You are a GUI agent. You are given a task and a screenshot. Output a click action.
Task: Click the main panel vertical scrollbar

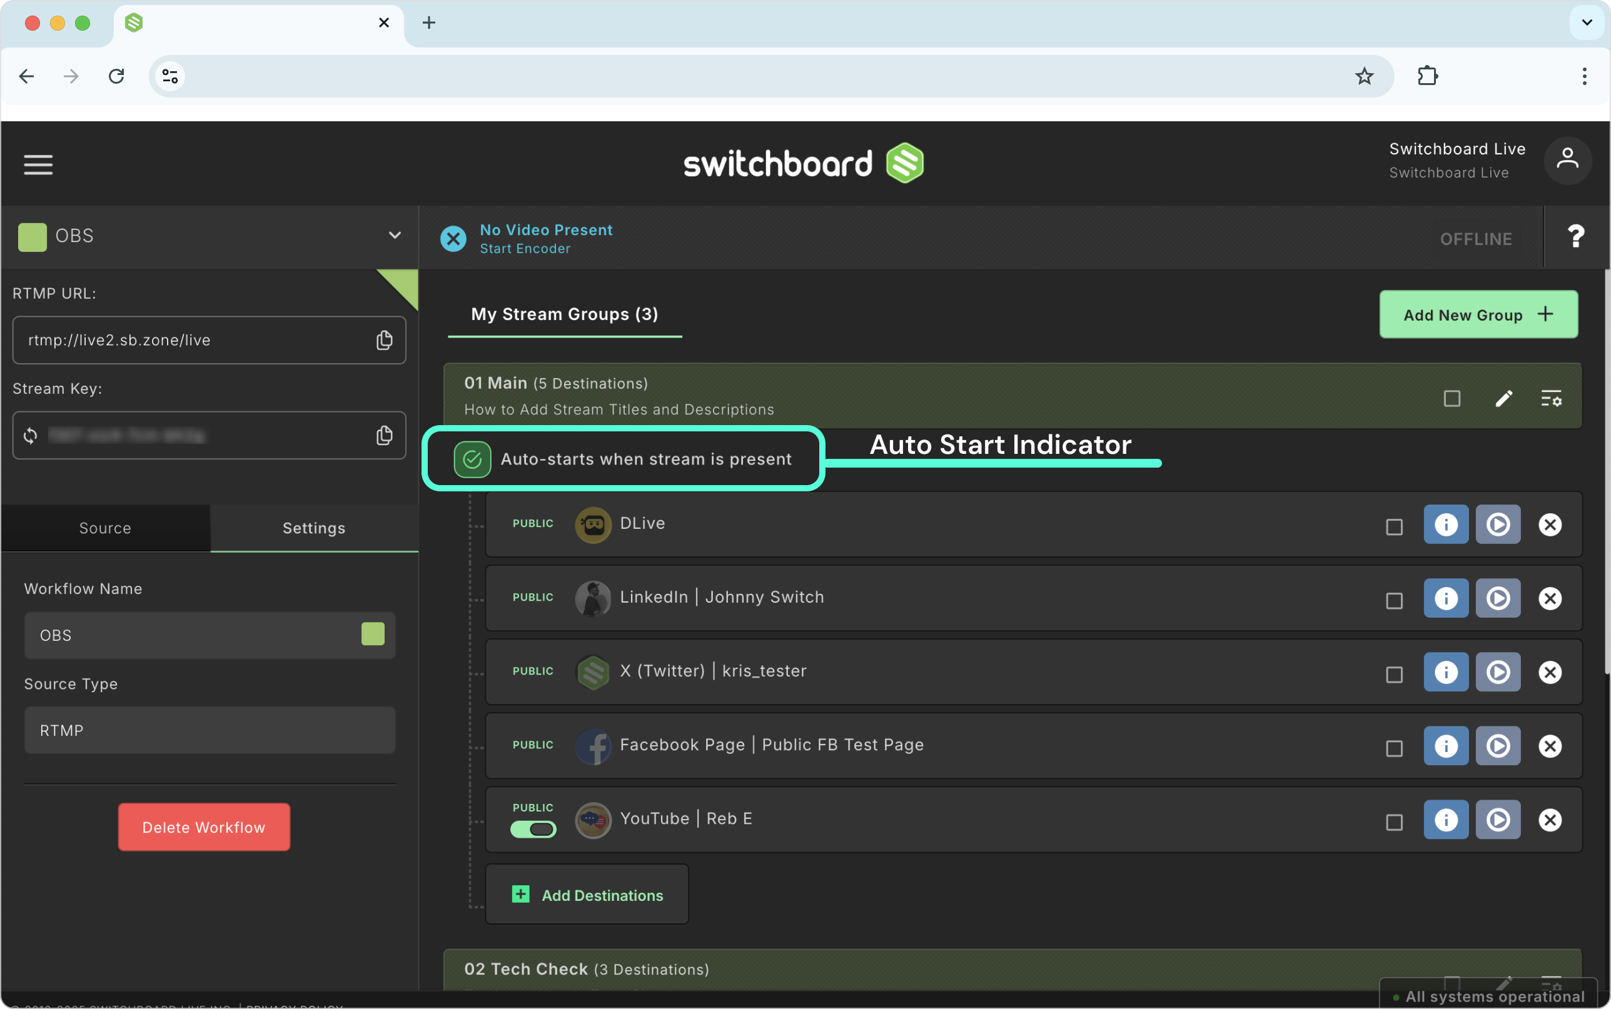pyautogui.click(x=1607, y=472)
